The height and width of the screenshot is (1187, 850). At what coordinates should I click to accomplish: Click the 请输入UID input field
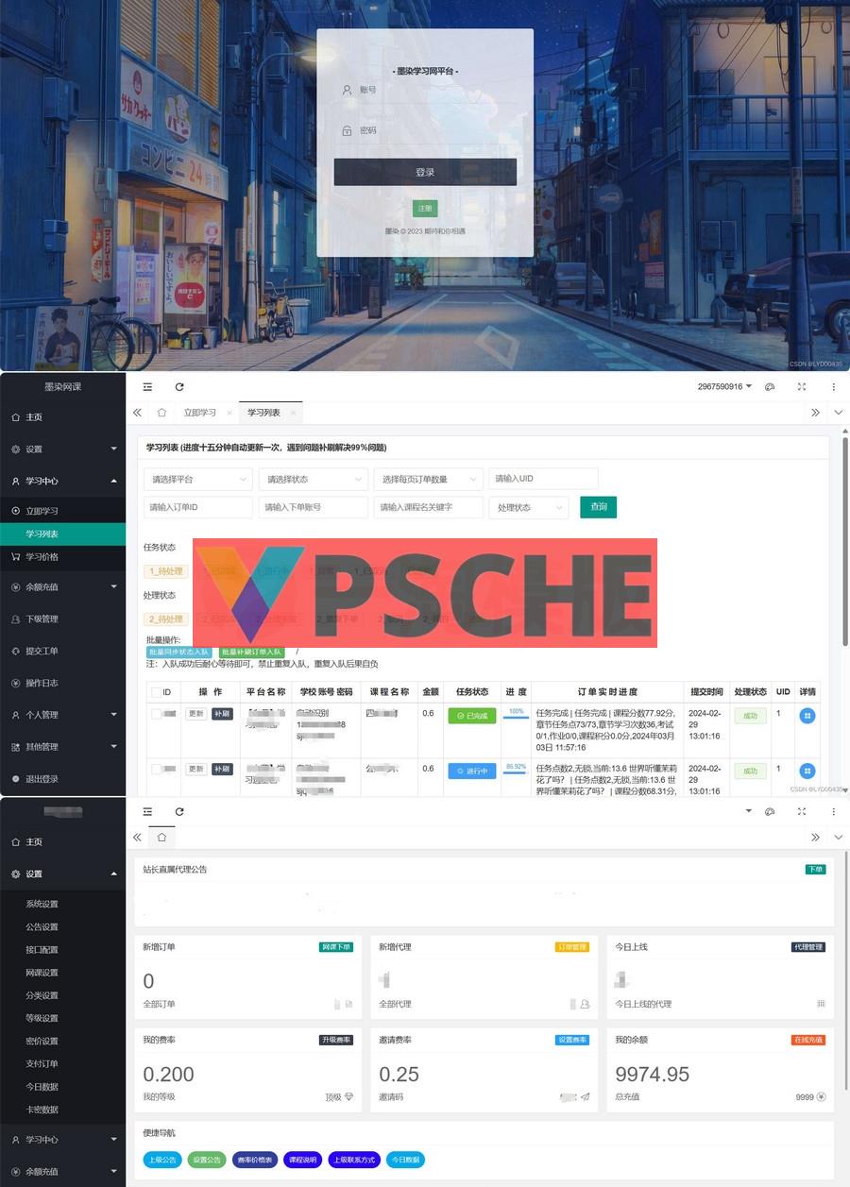[543, 479]
